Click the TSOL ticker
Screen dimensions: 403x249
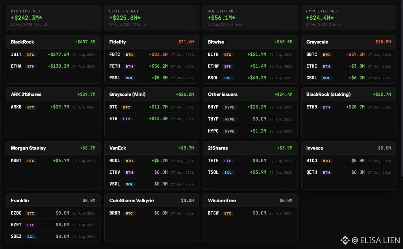213,172
